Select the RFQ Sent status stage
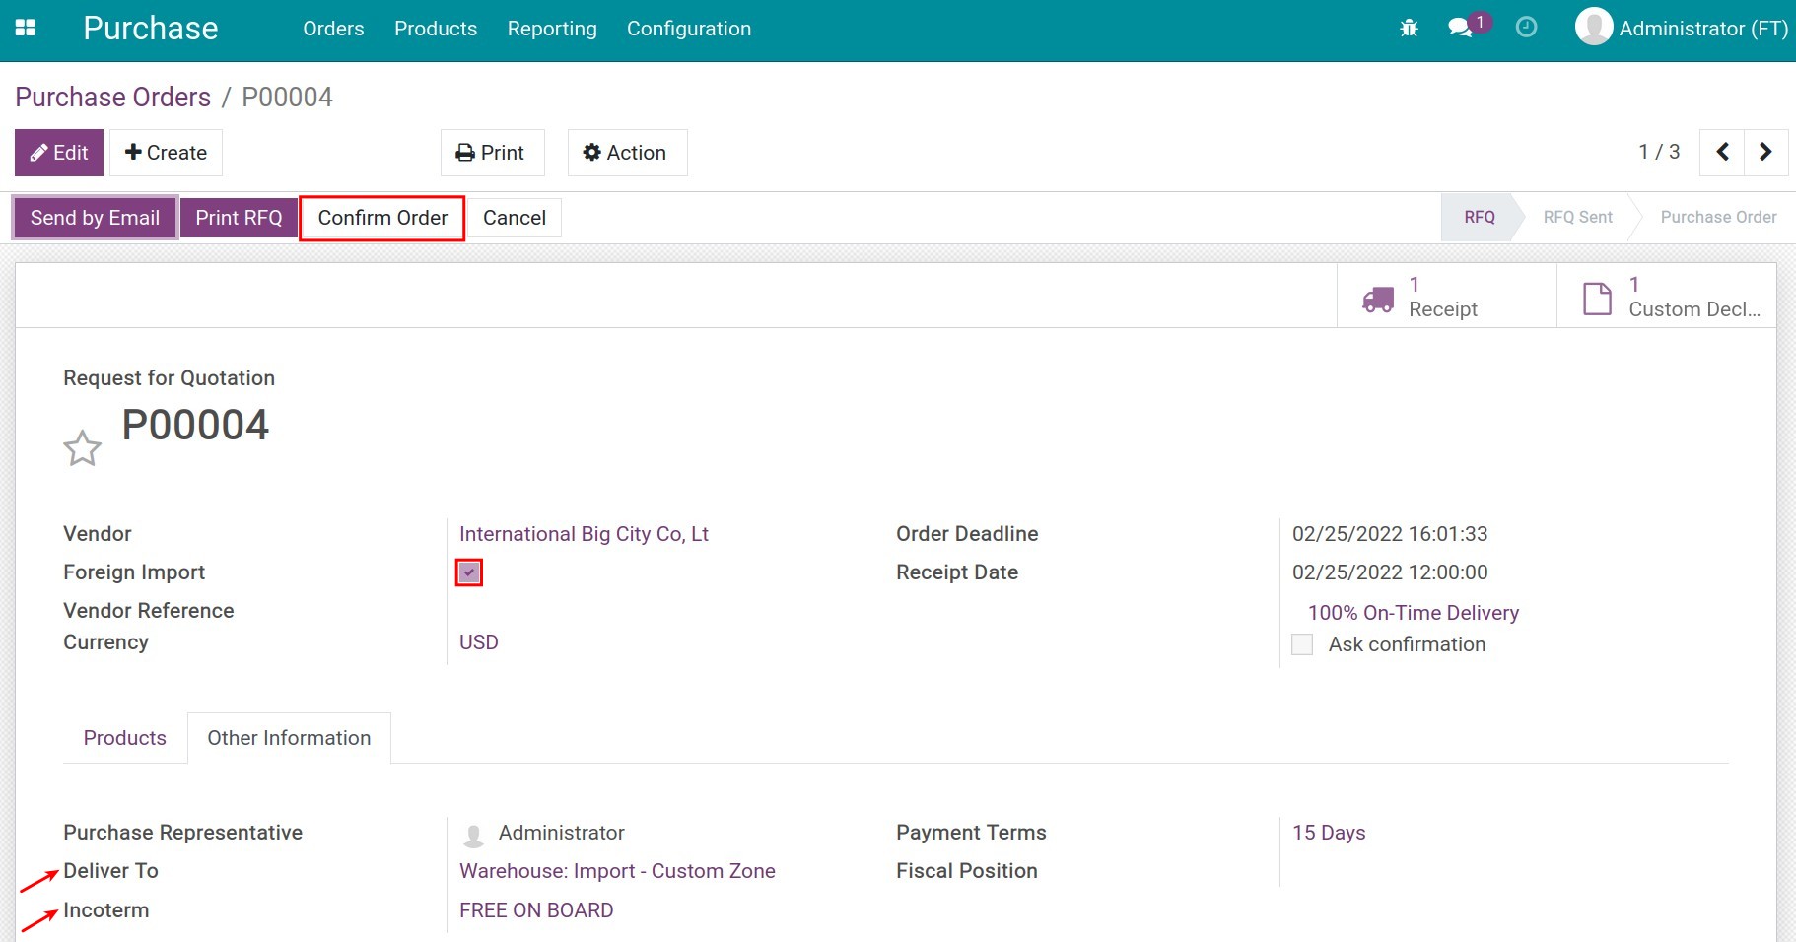The width and height of the screenshot is (1796, 942). 1577,218
